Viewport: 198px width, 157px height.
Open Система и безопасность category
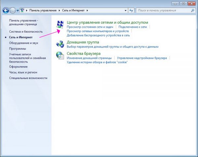(x=26, y=32)
